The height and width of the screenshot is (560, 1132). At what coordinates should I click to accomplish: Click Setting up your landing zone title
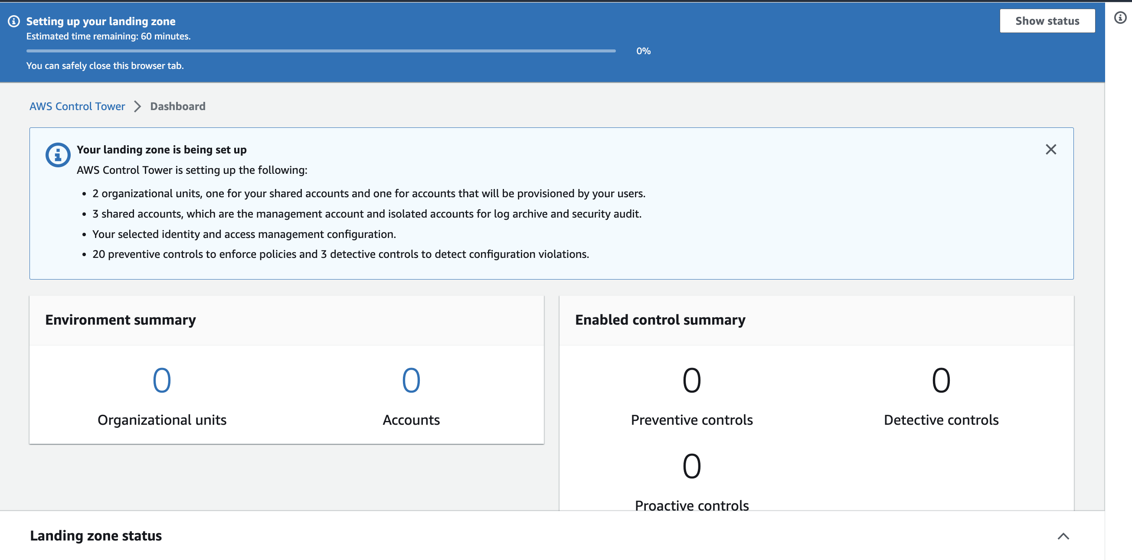[101, 21]
